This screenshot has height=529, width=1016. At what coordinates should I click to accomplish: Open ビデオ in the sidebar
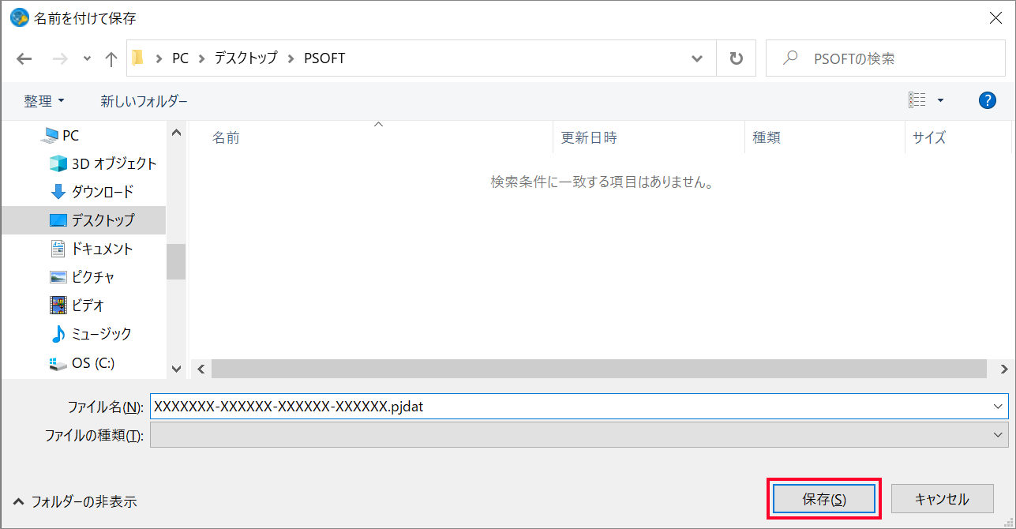point(88,306)
